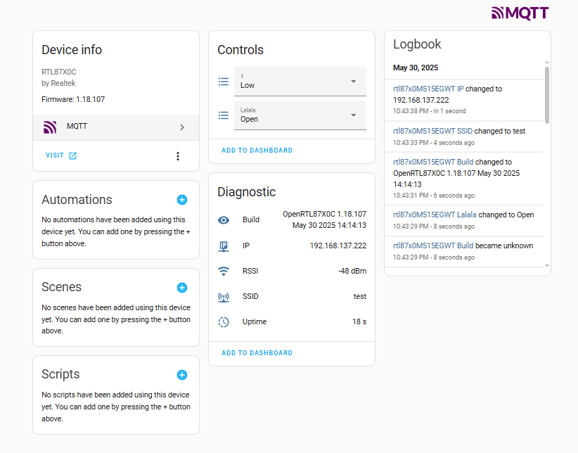Click the MQTT integration icon in Device info

[x=50, y=127]
